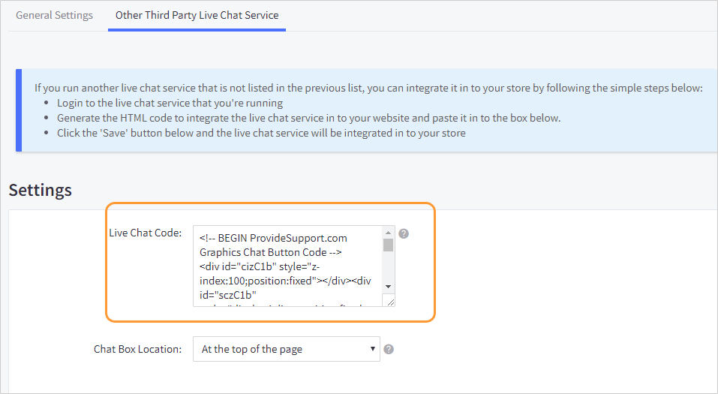Image resolution: width=718 pixels, height=394 pixels.
Task: Select Other Third Party Live Chat Service tab
Action: (x=197, y=15)
